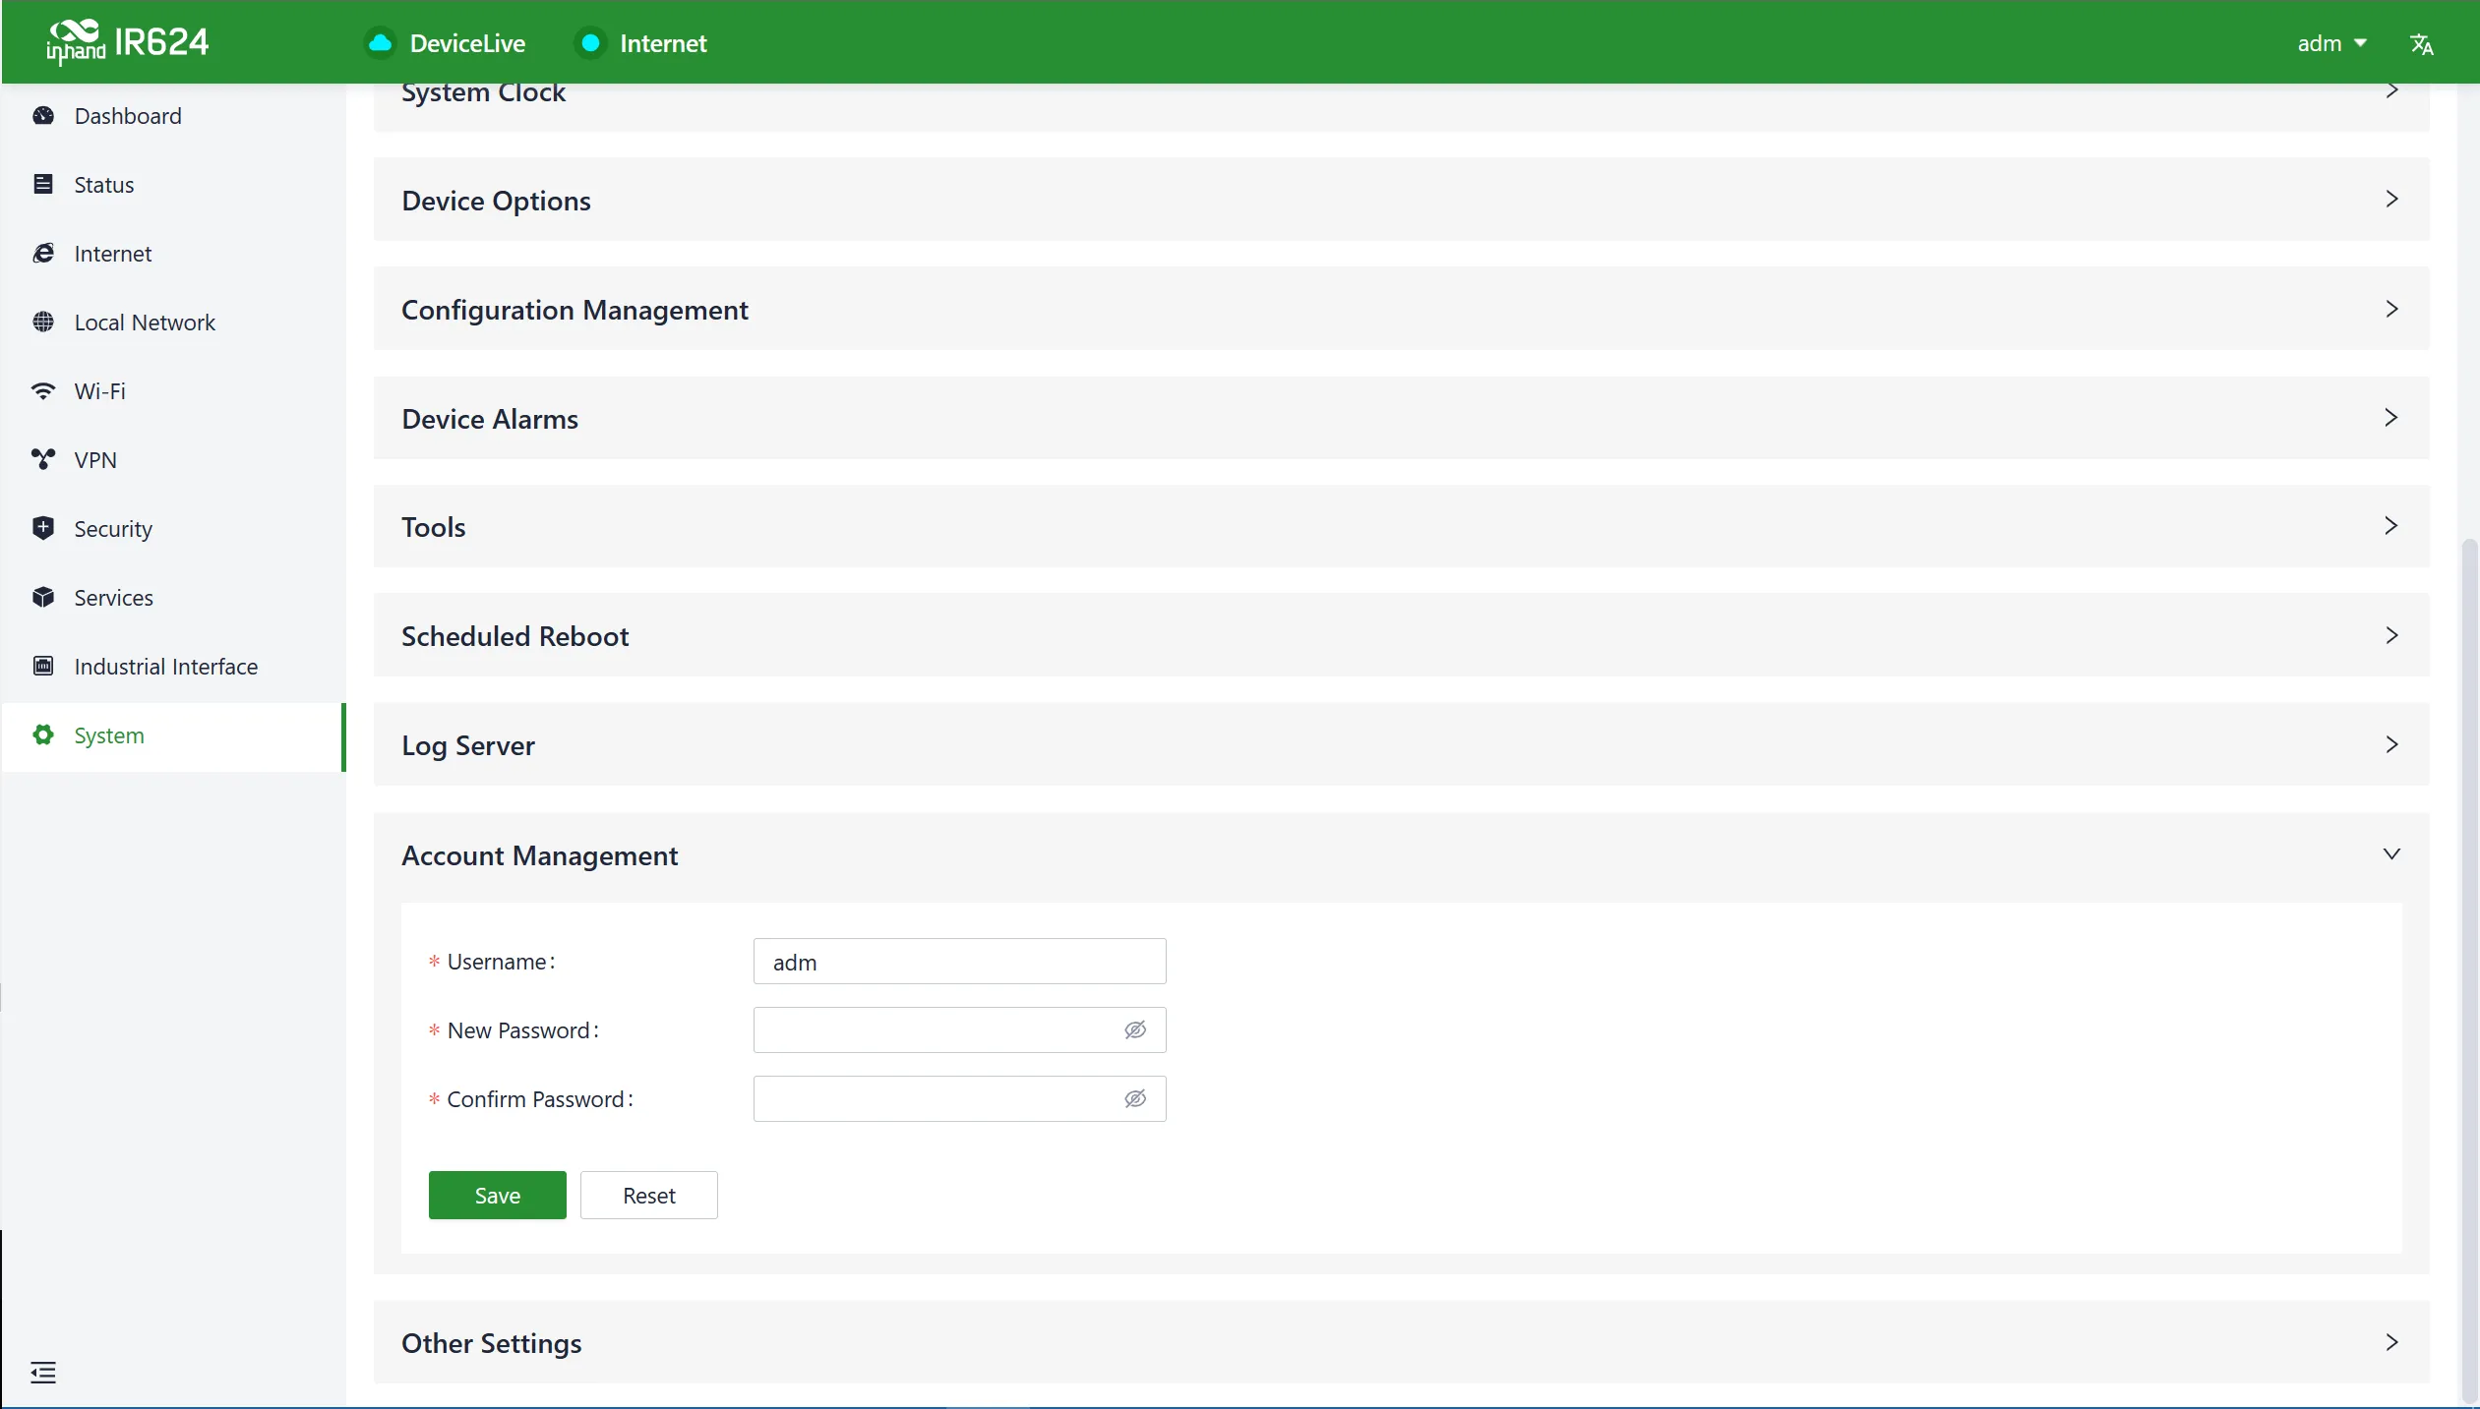Collapse the sidebar with the menu-fold icon

click(43, 1373)
